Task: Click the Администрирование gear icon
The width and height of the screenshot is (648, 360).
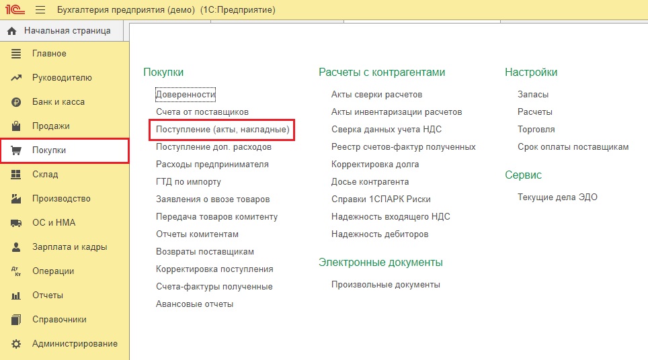Action: 17,344
